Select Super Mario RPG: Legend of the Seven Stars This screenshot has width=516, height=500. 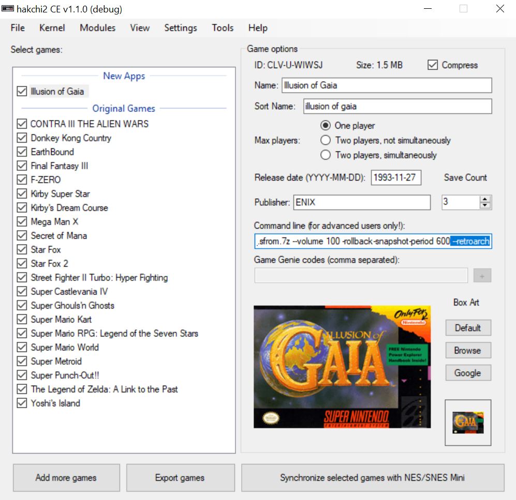click(114, 334)
